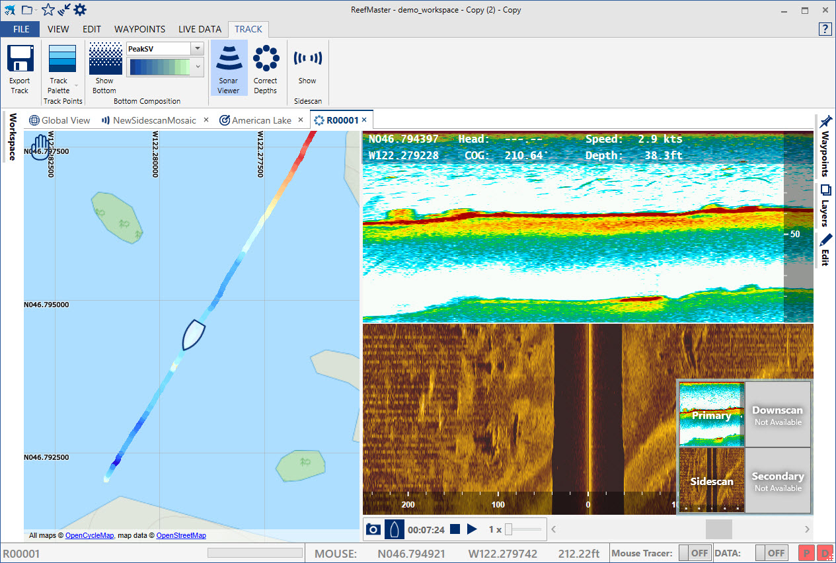Take a sonar screenshot with camera icon

pyautogui.click(x=373, y=529)
